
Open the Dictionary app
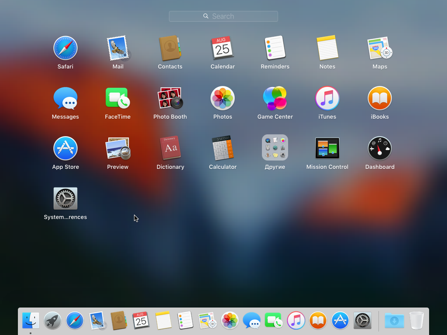[x=170, y=148]
